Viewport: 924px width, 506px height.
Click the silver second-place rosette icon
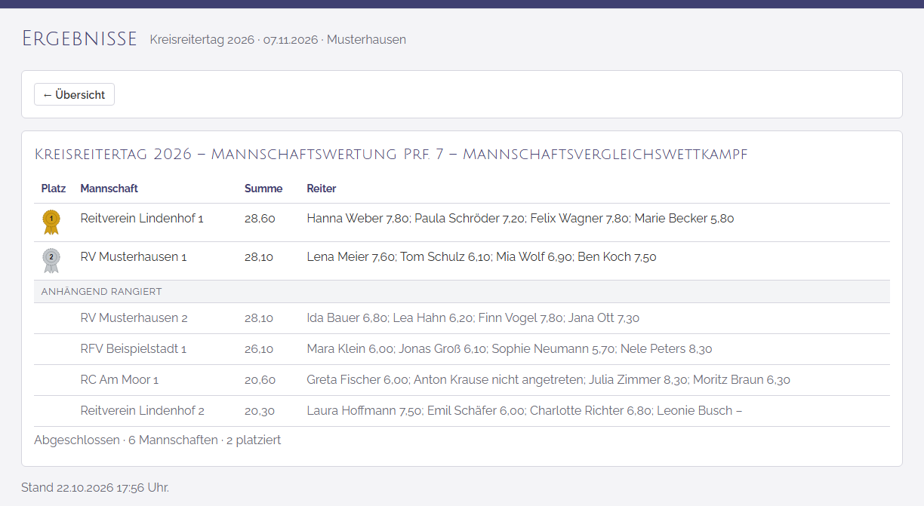coord(51,260)
